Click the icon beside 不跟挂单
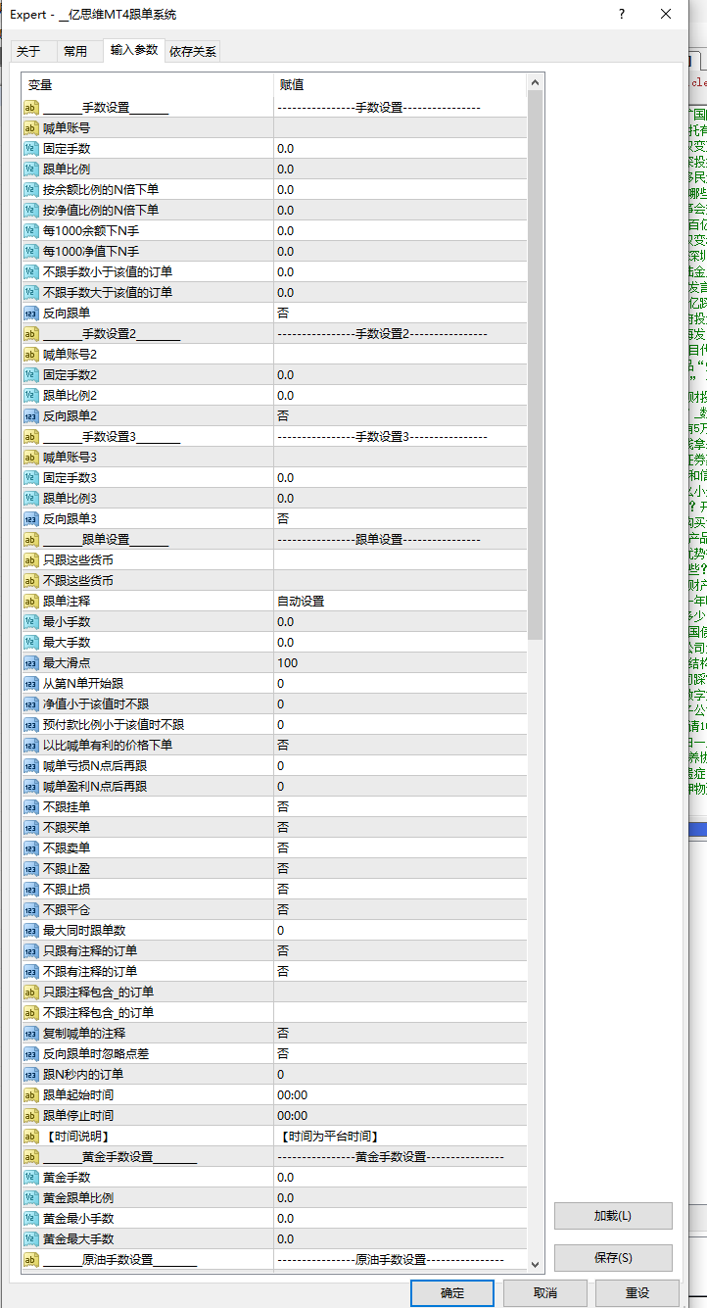Image resolution: width=707 pixels, height=1308 pixels. [31, 807]
